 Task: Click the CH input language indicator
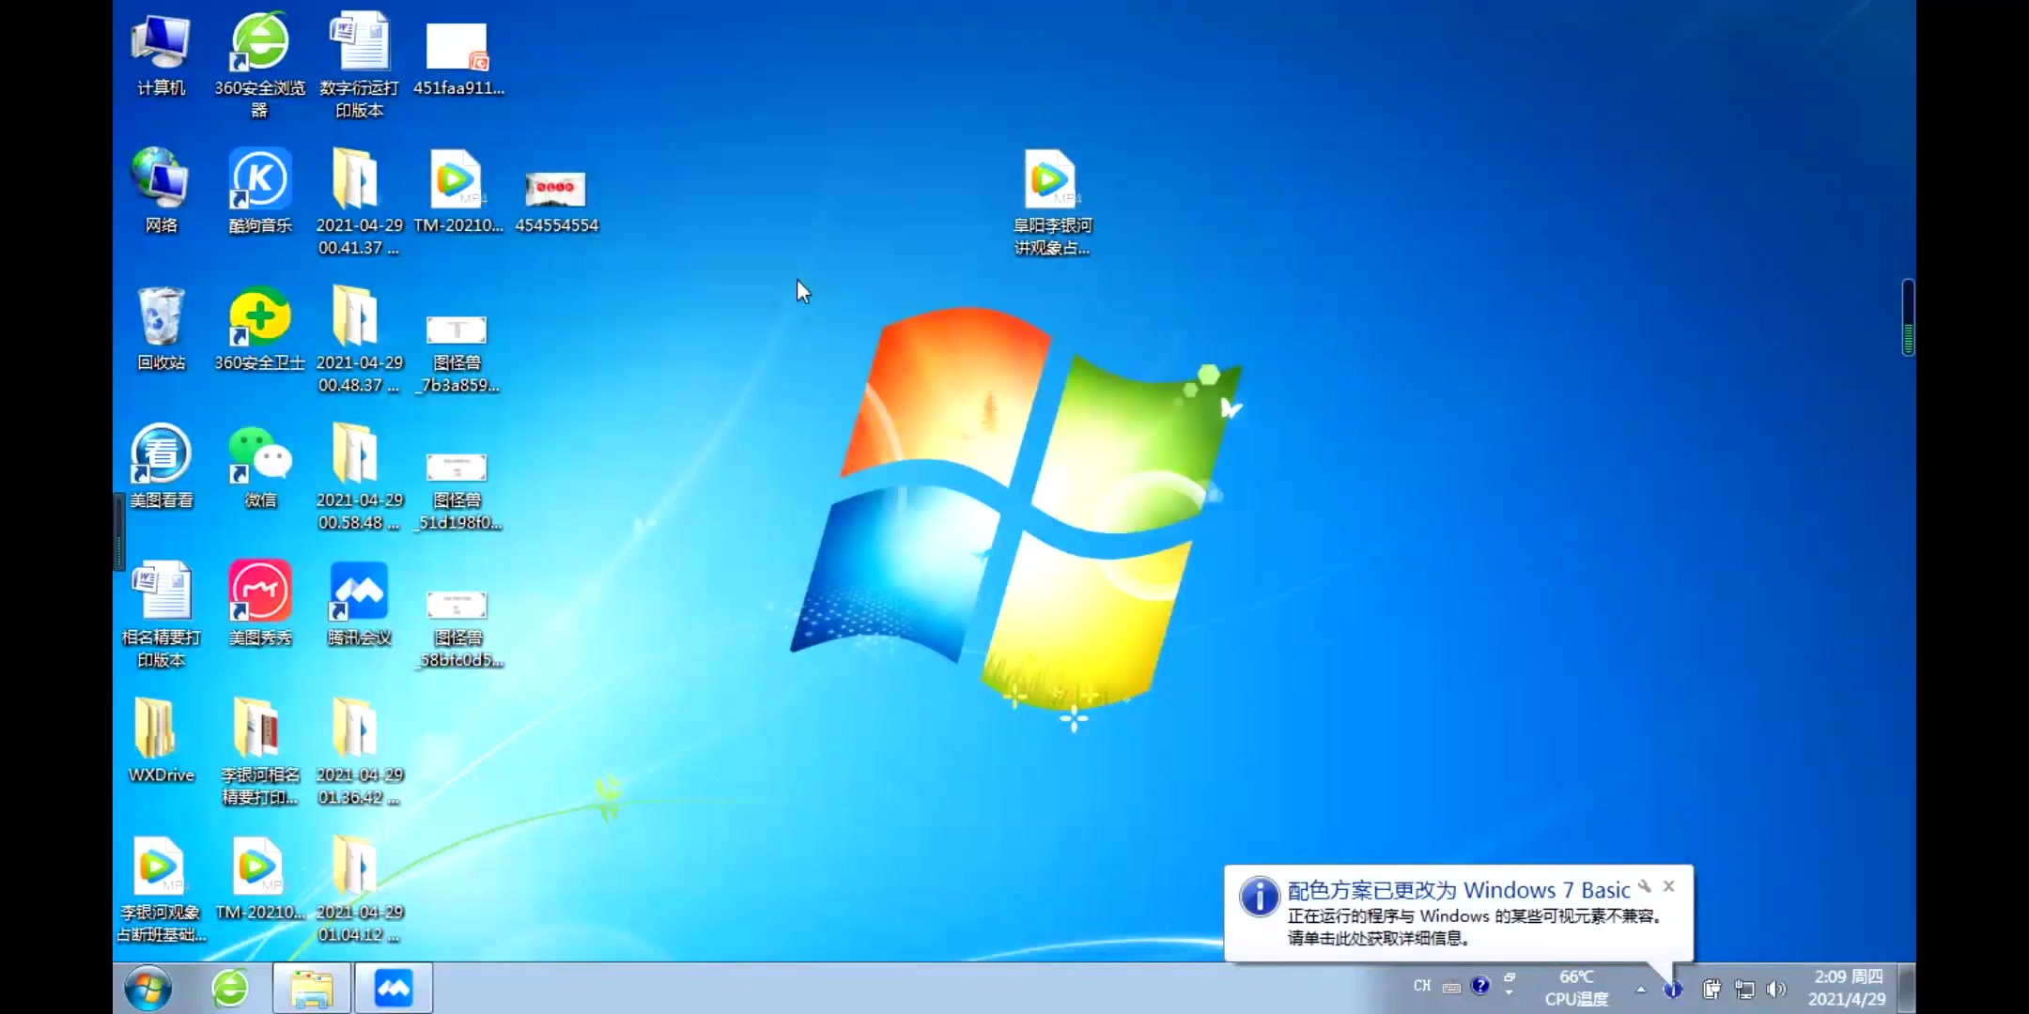coord(1421,986)
